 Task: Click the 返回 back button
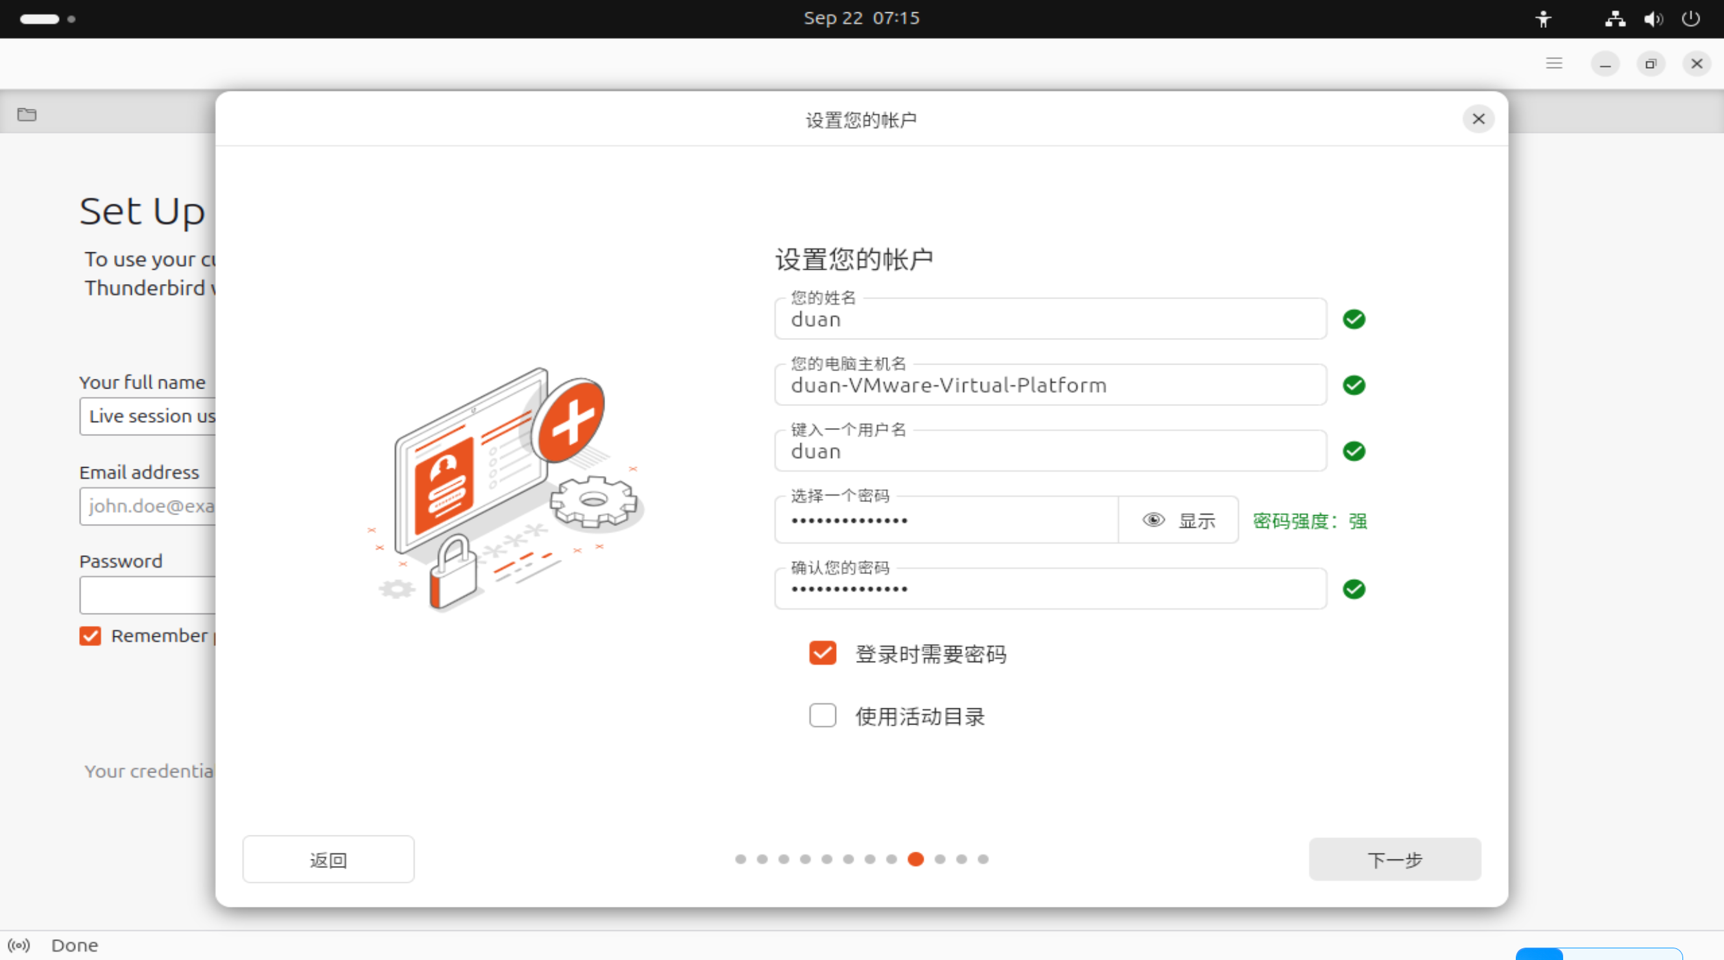coord(328,859)
